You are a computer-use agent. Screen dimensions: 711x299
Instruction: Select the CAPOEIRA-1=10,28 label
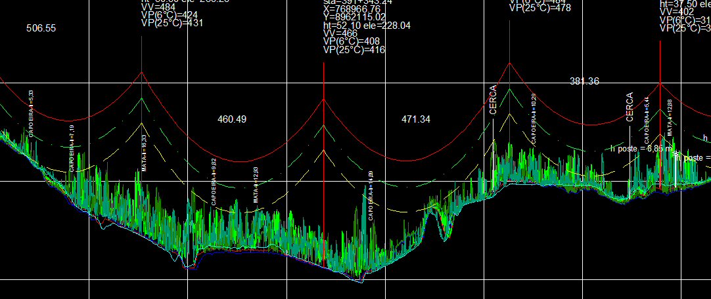pyautogui.click(x=534, y=119)
